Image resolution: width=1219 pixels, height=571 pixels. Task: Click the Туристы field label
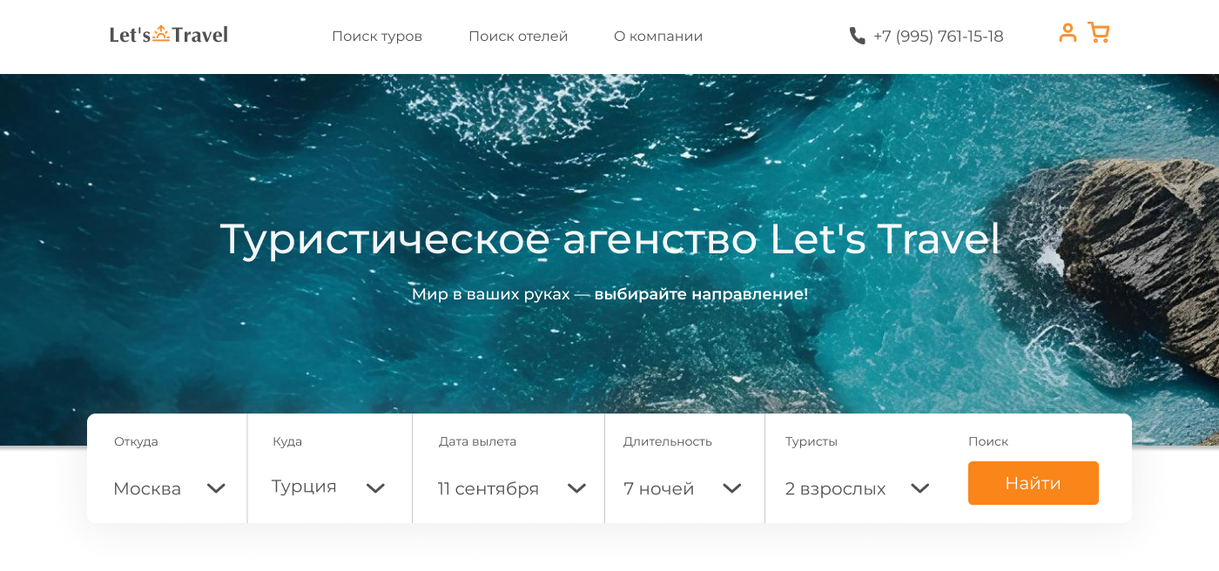[x=812, y=441]
